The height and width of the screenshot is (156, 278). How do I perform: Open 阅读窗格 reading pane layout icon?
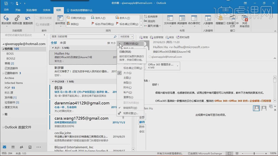point(182,18)
